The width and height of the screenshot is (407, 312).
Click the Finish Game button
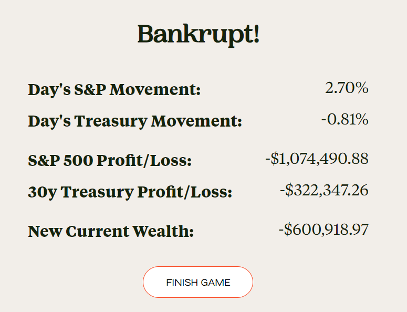click(x=198, y=282)
